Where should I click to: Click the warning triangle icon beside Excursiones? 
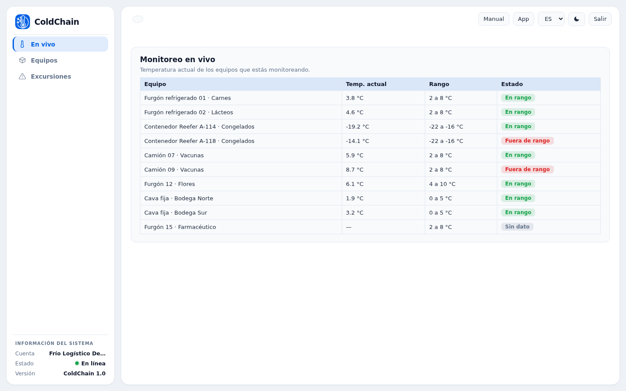coord(23,76)
